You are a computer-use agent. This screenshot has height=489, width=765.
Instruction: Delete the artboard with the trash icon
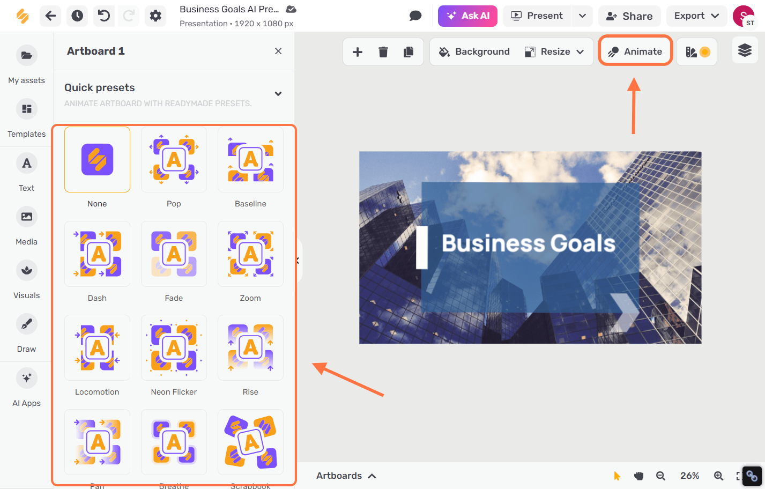pos(383,51)
